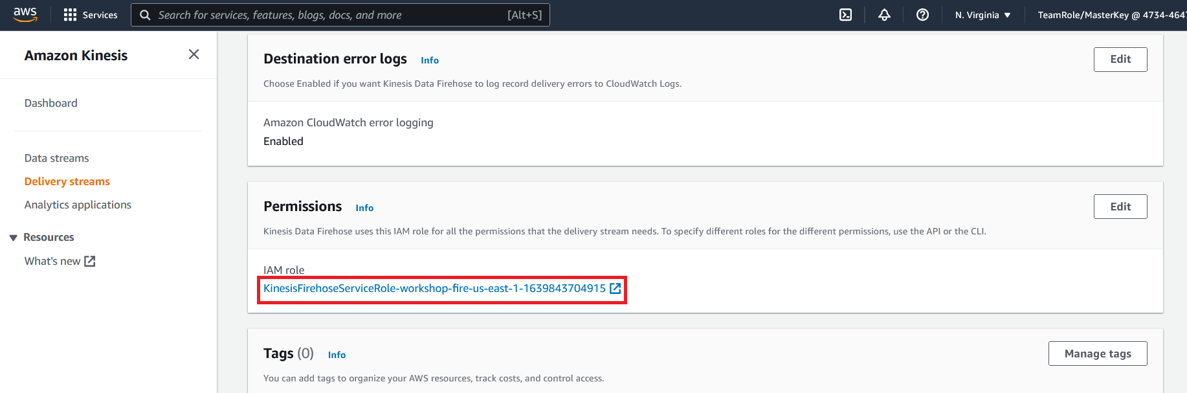Image resolution: width=1187 pixels, height=393 pixels.
Task: Select the Enabled logging status text
Action: coord(283,141)
